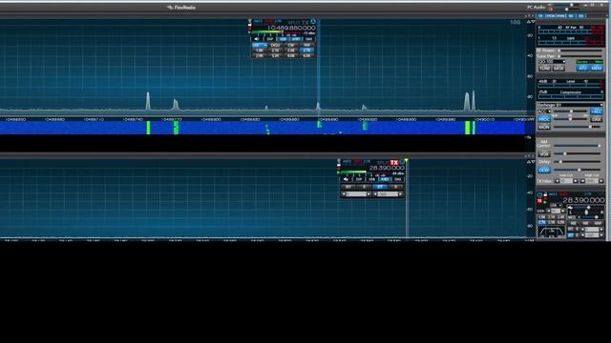Viewport: 611px width, 343px height.
Task: Switch to the P/CW tab
Action: pos(550,16)
